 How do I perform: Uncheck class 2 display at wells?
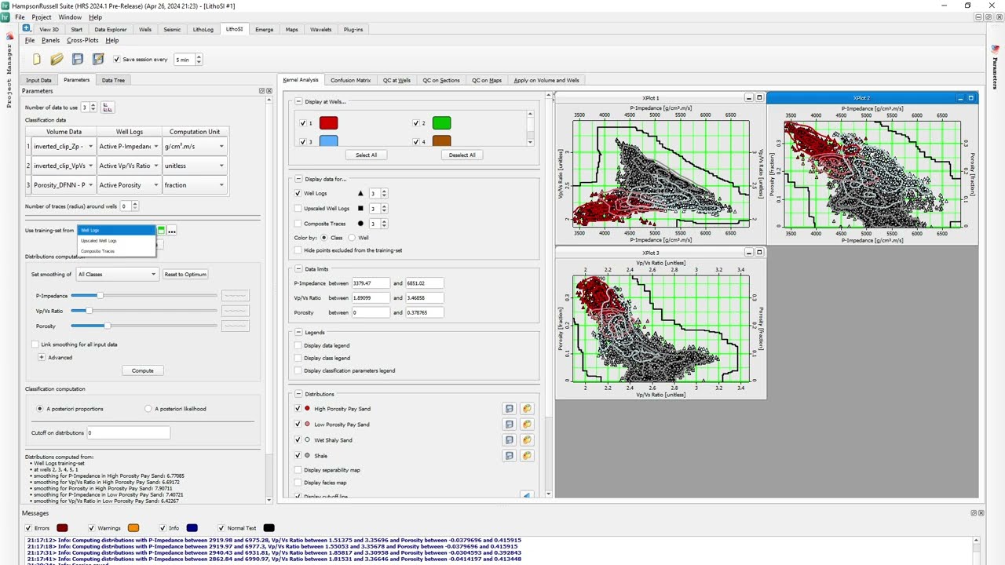tap(416, 123)
